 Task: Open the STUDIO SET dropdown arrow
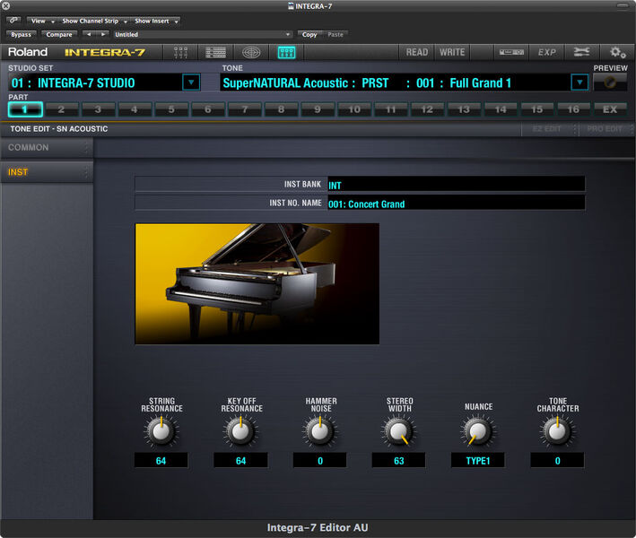click(191, 82)
